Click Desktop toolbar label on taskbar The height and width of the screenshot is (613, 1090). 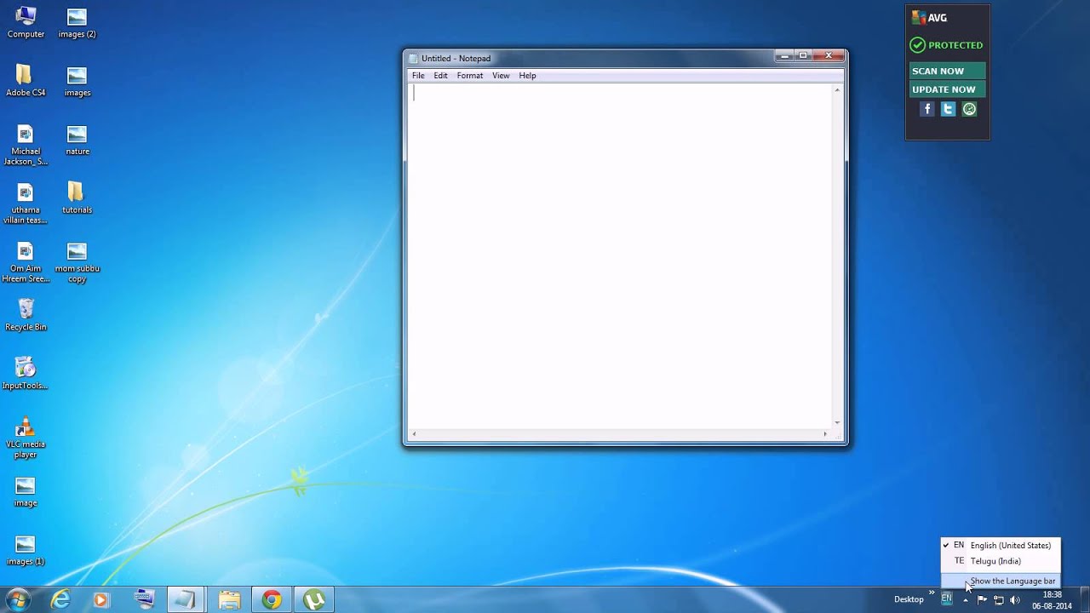click(x=909, y=599)
